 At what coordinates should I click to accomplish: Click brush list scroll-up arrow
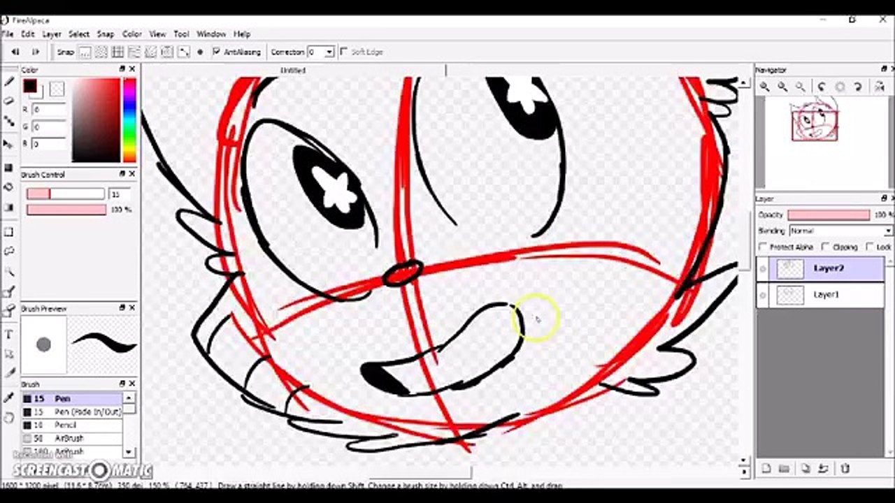[129, 398]
